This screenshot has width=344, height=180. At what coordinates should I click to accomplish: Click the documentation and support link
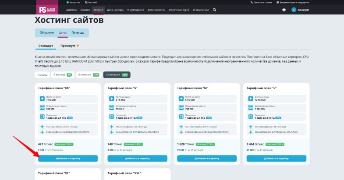point(293,3)
